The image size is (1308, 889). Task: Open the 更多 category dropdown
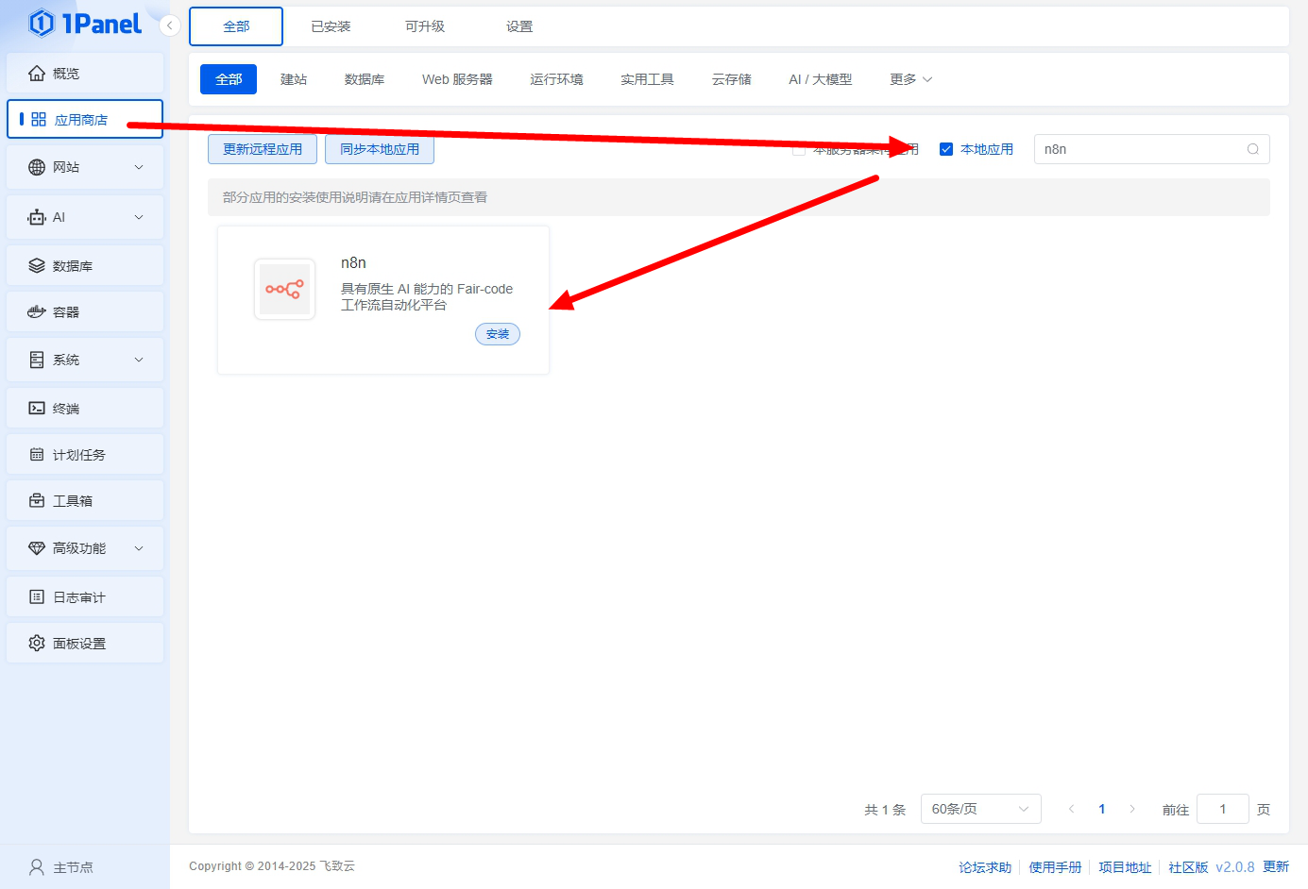[910, 79]
